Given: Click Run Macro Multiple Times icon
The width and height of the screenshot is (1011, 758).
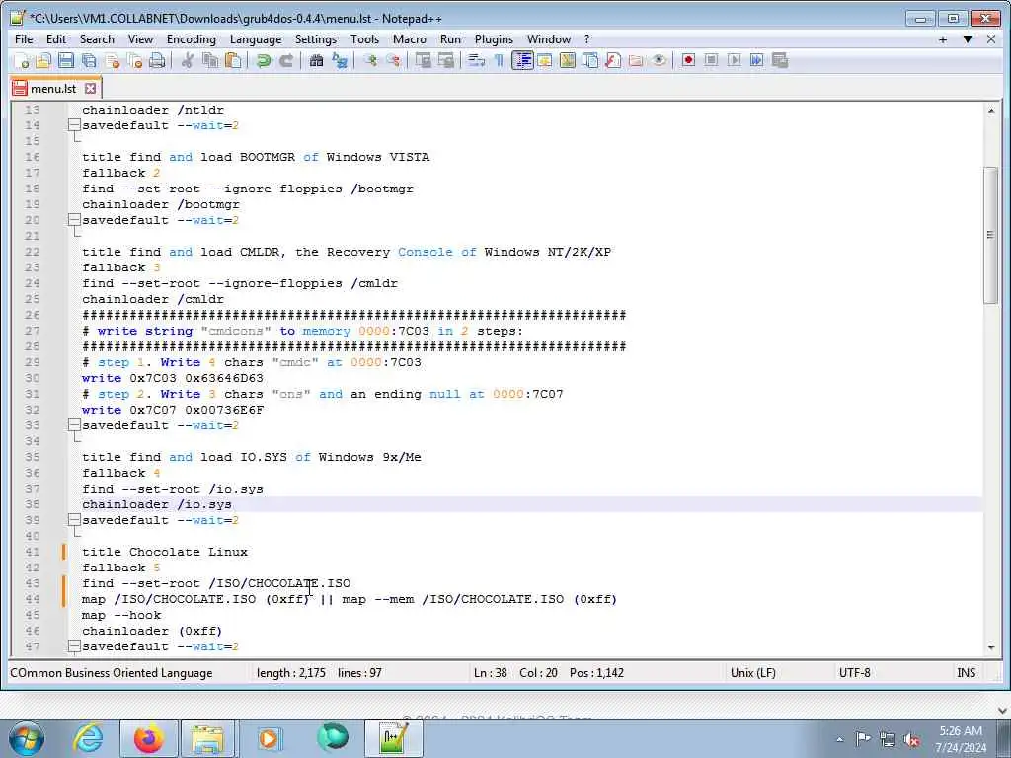Looking at the screenshot, I should [x=757, y=60].
